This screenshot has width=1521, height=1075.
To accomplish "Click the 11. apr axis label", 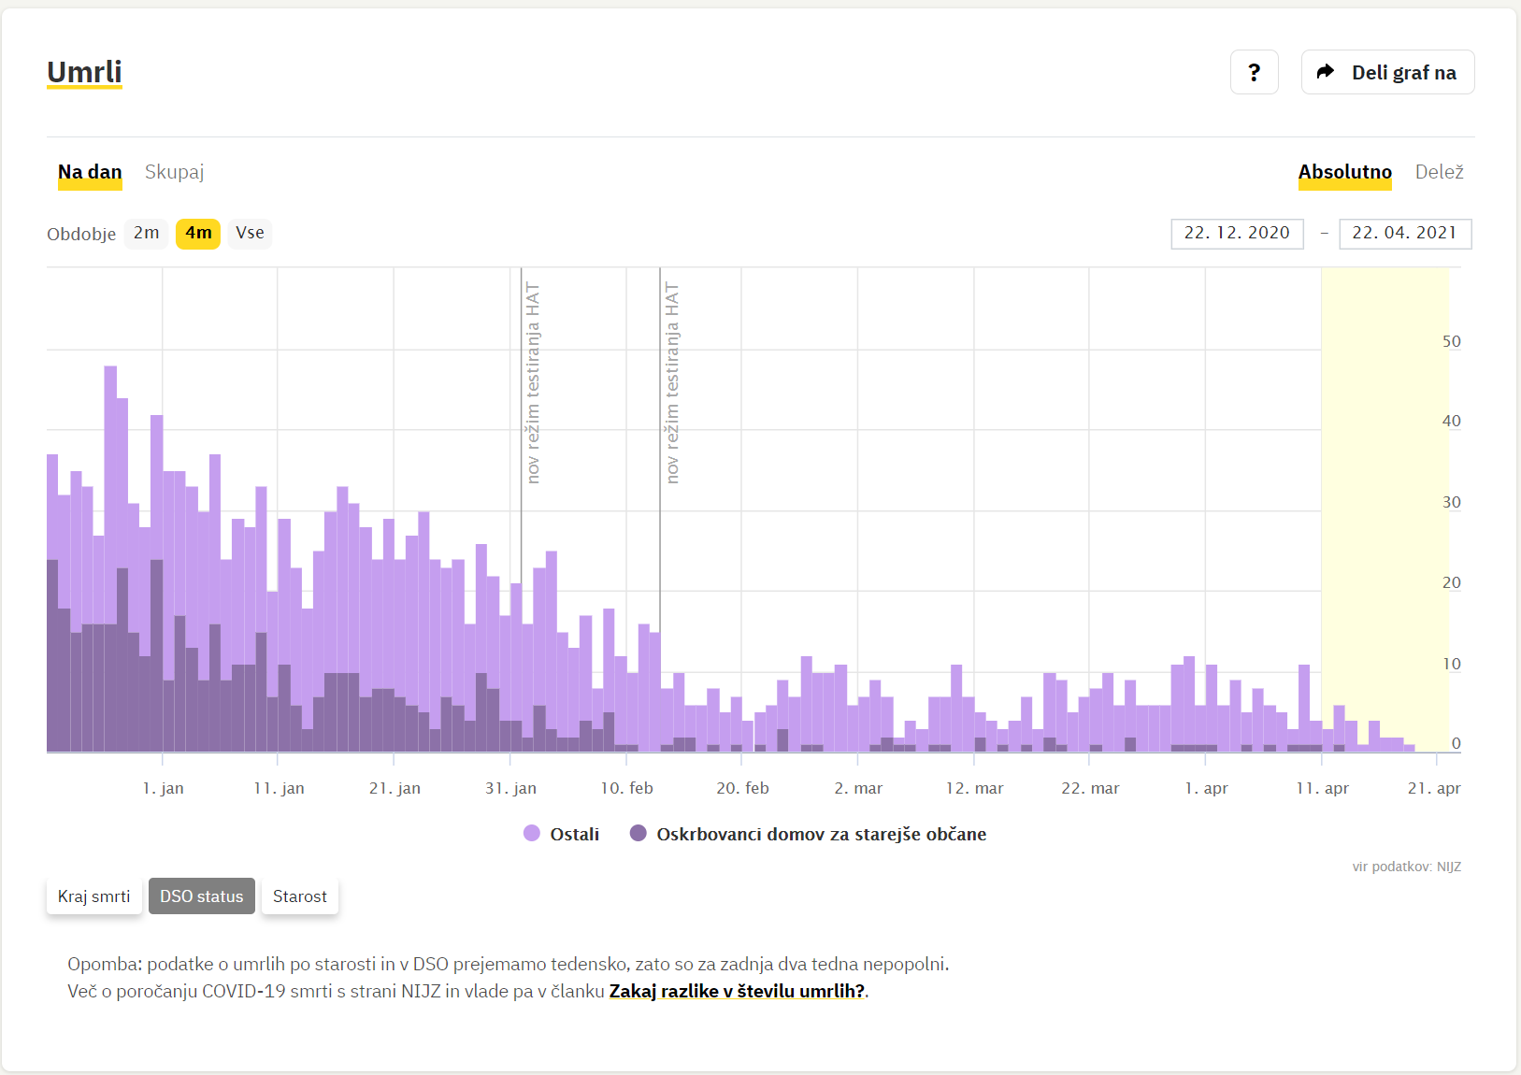I will tap(1322, 788).
